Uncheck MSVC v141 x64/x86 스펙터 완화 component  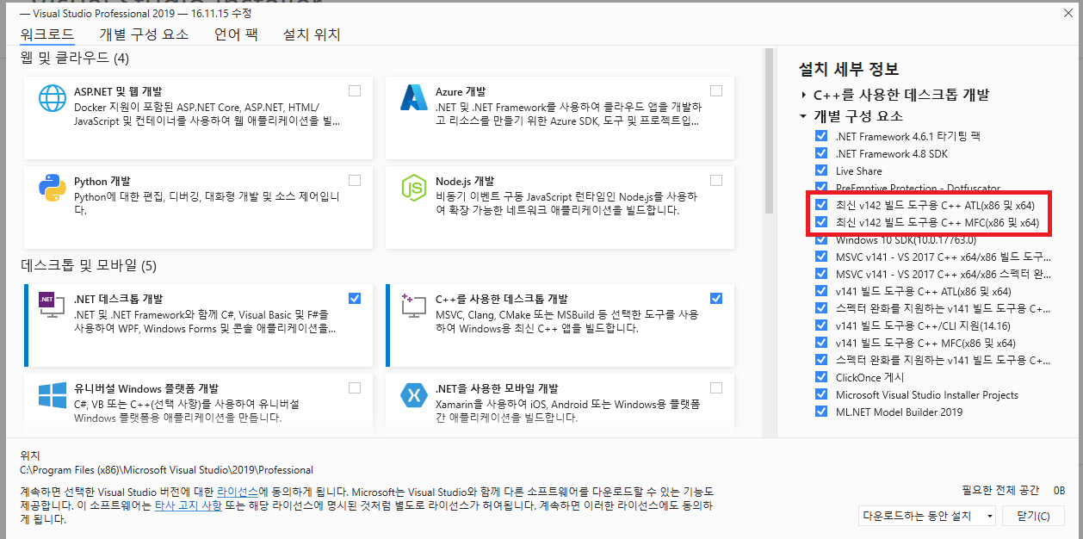coord(821,274)
